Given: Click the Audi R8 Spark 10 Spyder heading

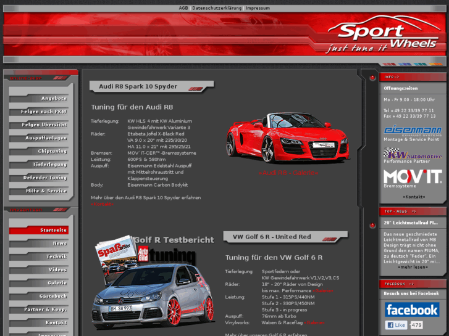Looking at the screenshot, I should (x=138, y=86).
